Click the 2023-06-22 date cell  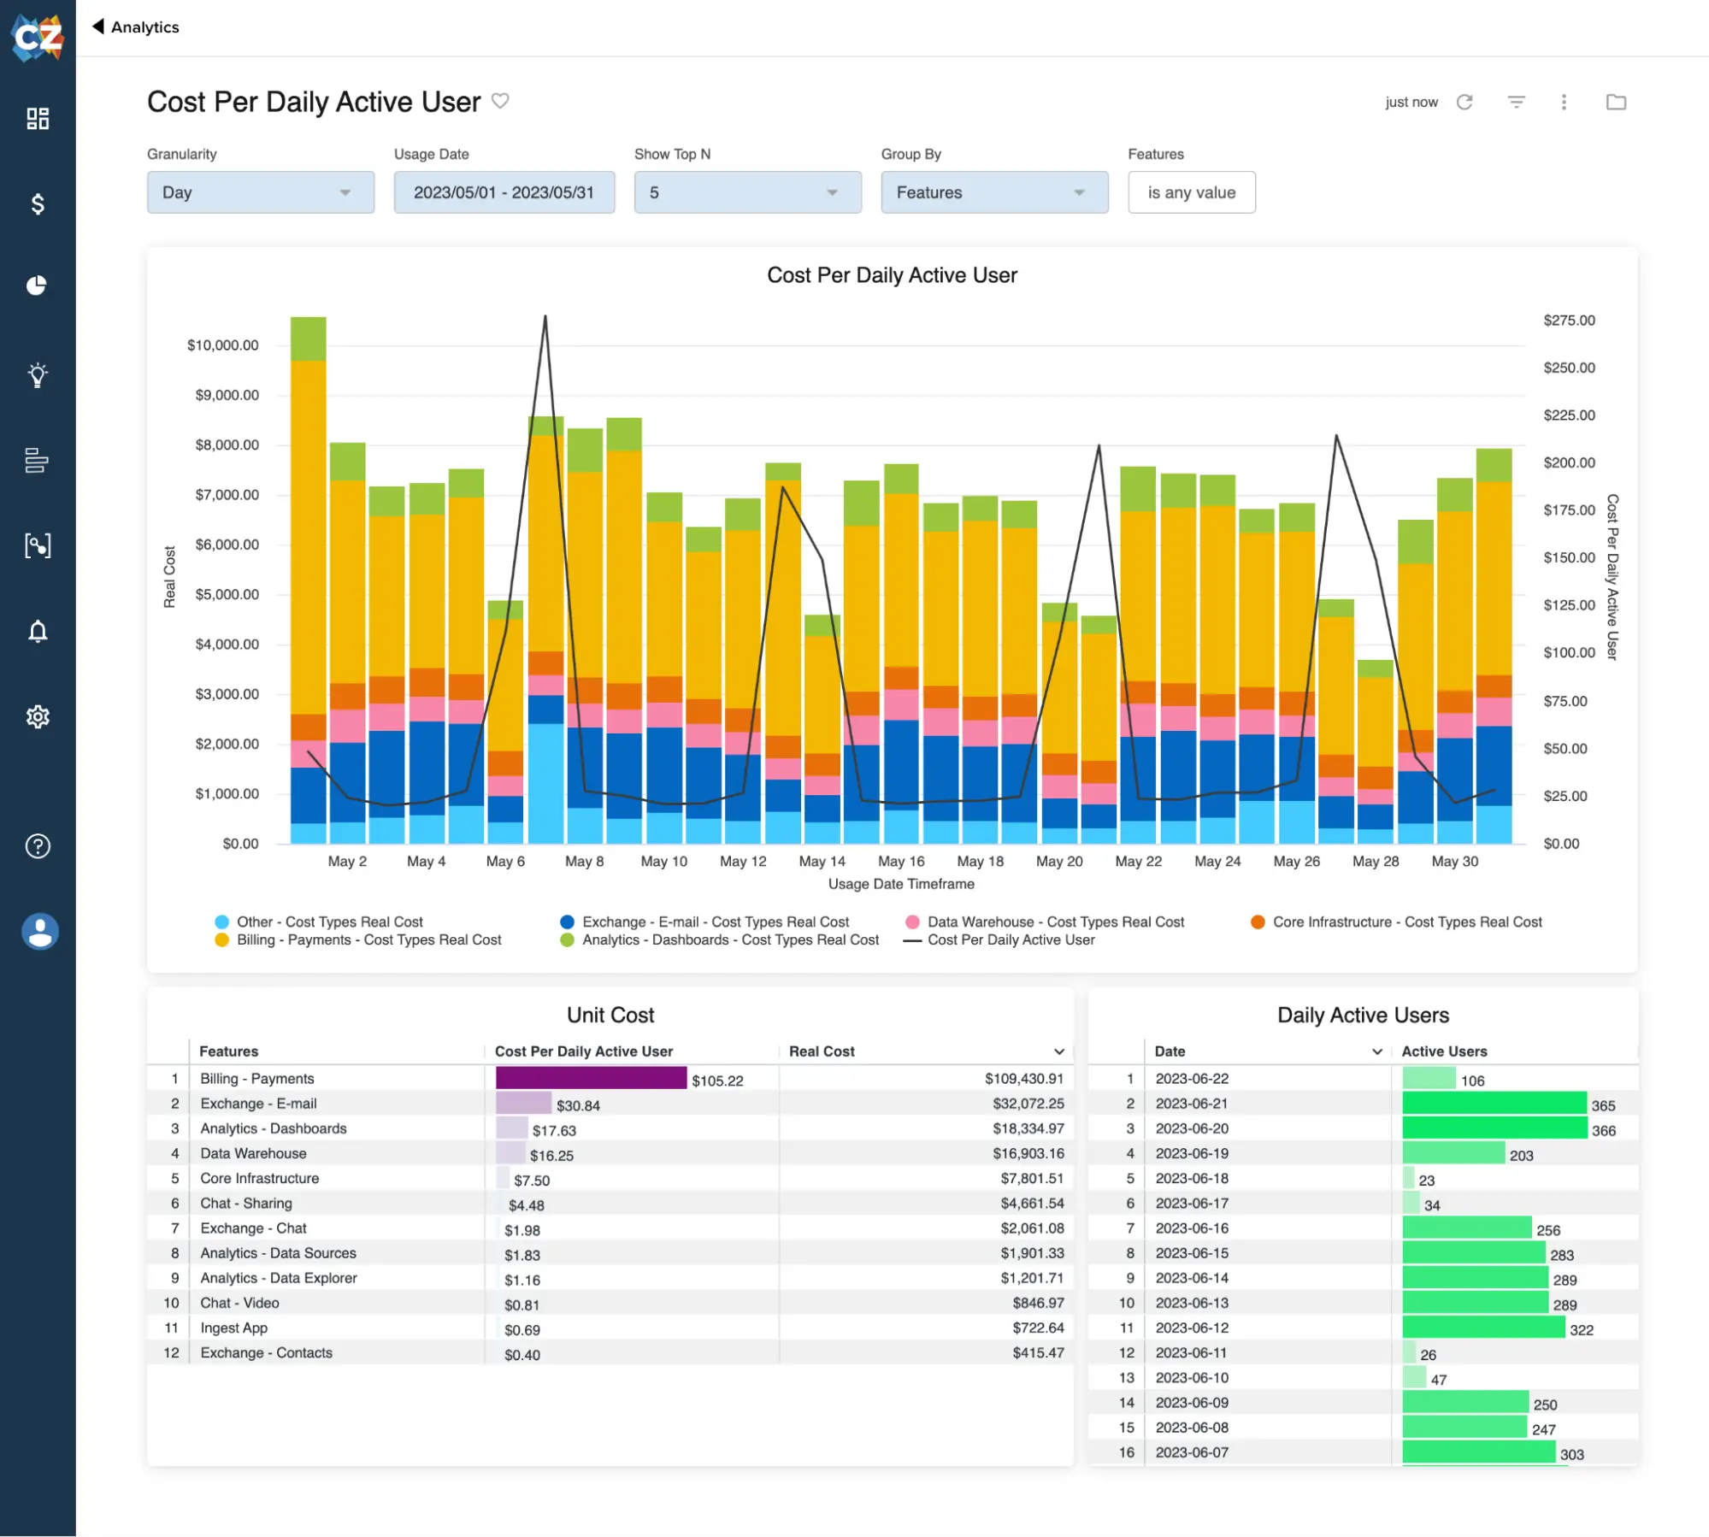tap(1192, 1078)
